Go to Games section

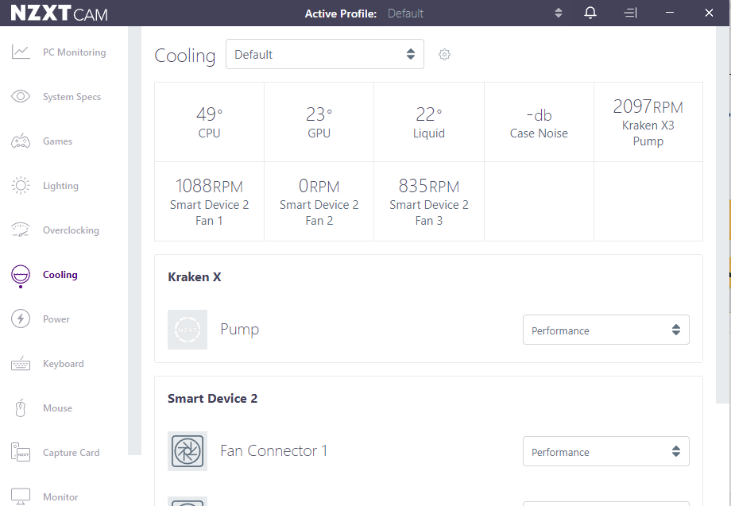pos(57,141)
